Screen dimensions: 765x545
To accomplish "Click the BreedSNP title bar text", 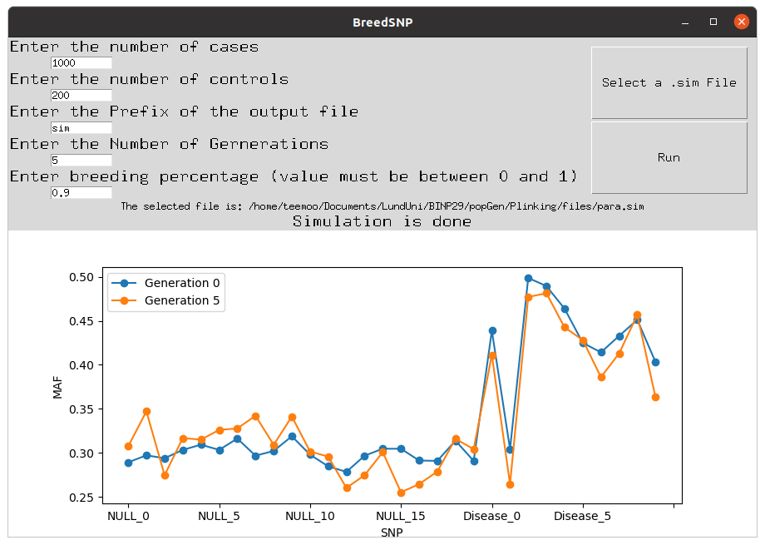I will click(382, 22).
